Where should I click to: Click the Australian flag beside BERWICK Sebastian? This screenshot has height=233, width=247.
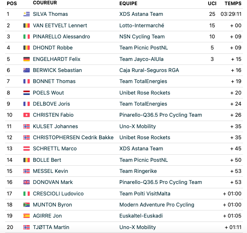[x=27, y=70]
